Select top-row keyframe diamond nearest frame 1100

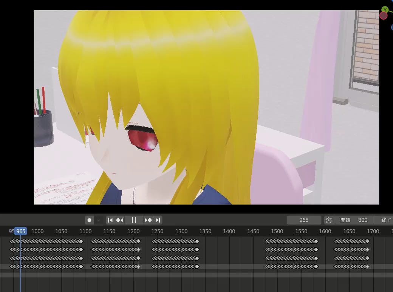(81, 241)
